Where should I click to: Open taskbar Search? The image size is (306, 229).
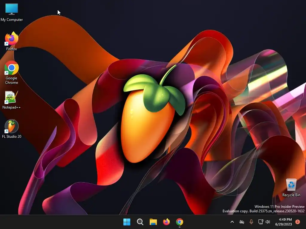coord(140,222)
